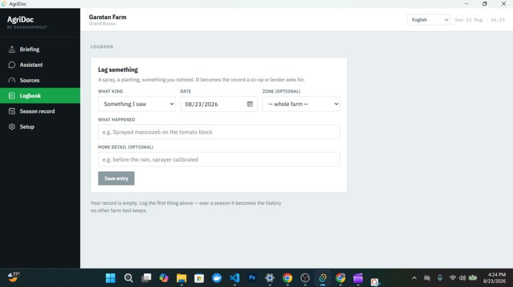Click the Setup gear icon
Viewport: 513px width, 287px height.
12,127
